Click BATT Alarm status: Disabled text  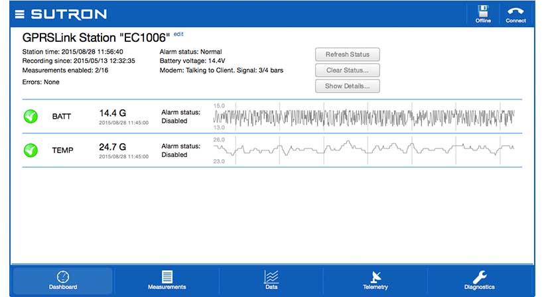[x=180, y=117]
